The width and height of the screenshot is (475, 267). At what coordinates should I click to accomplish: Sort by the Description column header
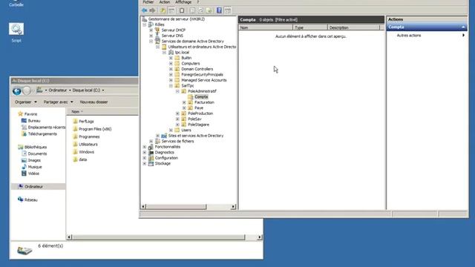(353, 27)
